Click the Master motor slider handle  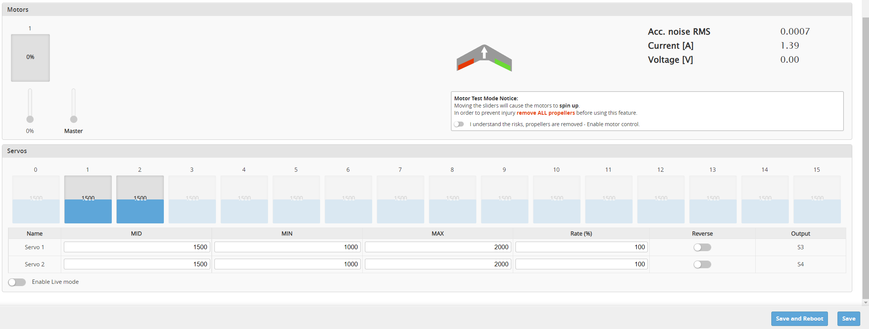(x=74, y=119)
